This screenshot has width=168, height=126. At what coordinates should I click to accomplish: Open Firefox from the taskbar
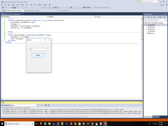[71, 124]
